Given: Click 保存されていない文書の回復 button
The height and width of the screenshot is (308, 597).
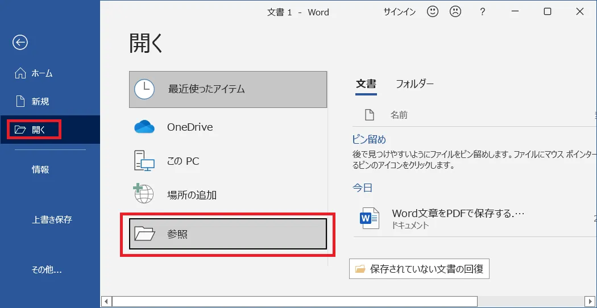Looking at the screenshot, I should 419,269.
